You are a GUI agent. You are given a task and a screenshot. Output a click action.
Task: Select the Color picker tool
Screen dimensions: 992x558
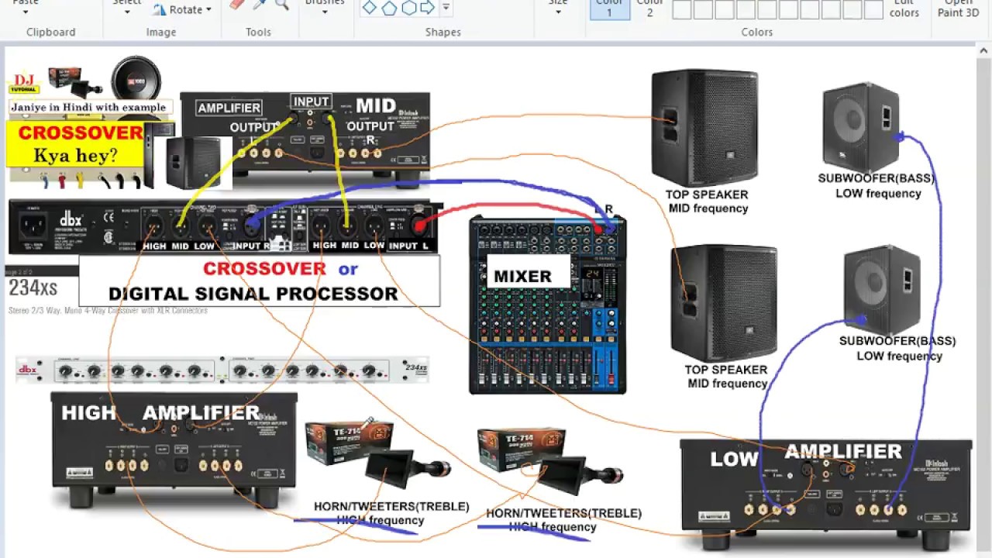(260, 4)
